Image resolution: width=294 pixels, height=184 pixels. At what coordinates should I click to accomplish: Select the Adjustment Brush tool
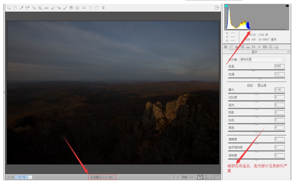coord(65,8)
